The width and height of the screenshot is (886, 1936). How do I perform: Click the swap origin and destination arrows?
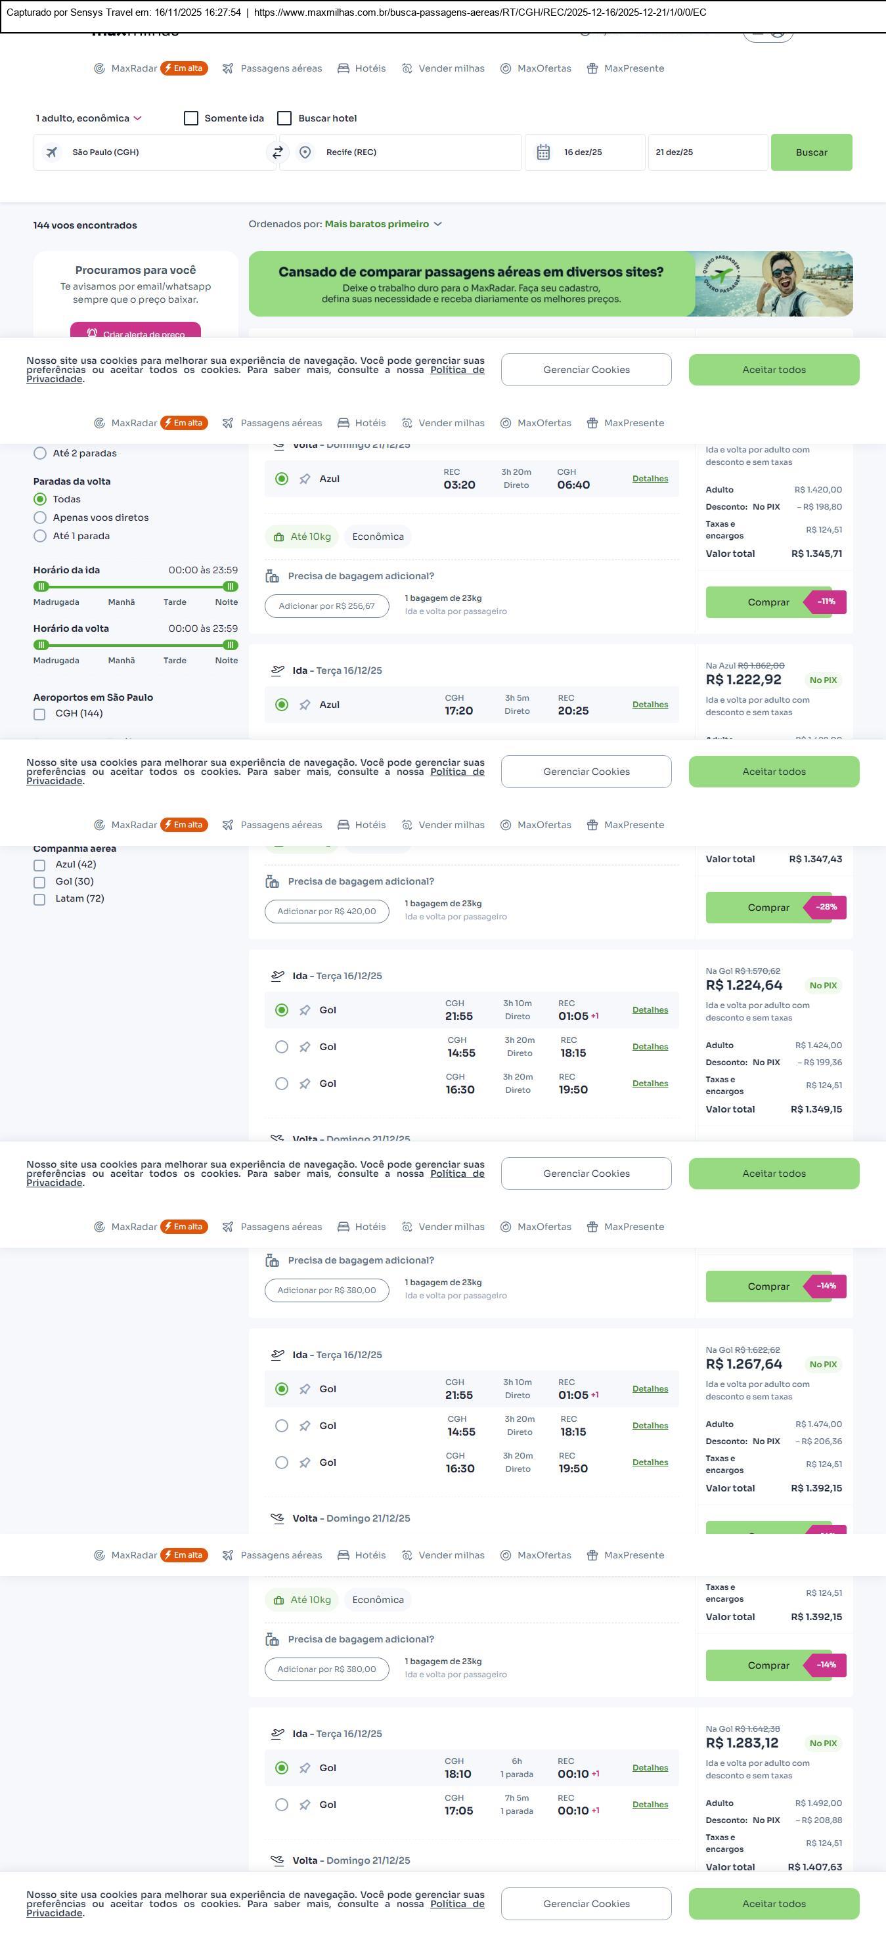277,152
